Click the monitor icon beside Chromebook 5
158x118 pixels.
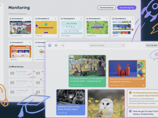[87, 19]
